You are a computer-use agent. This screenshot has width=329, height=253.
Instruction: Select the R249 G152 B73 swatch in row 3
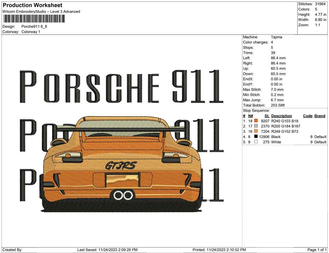click(256, 131)
